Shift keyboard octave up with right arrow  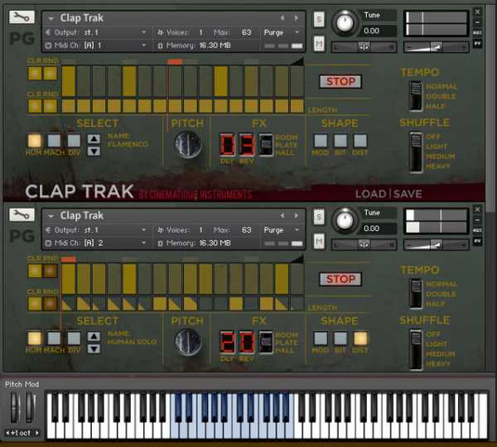37,433
